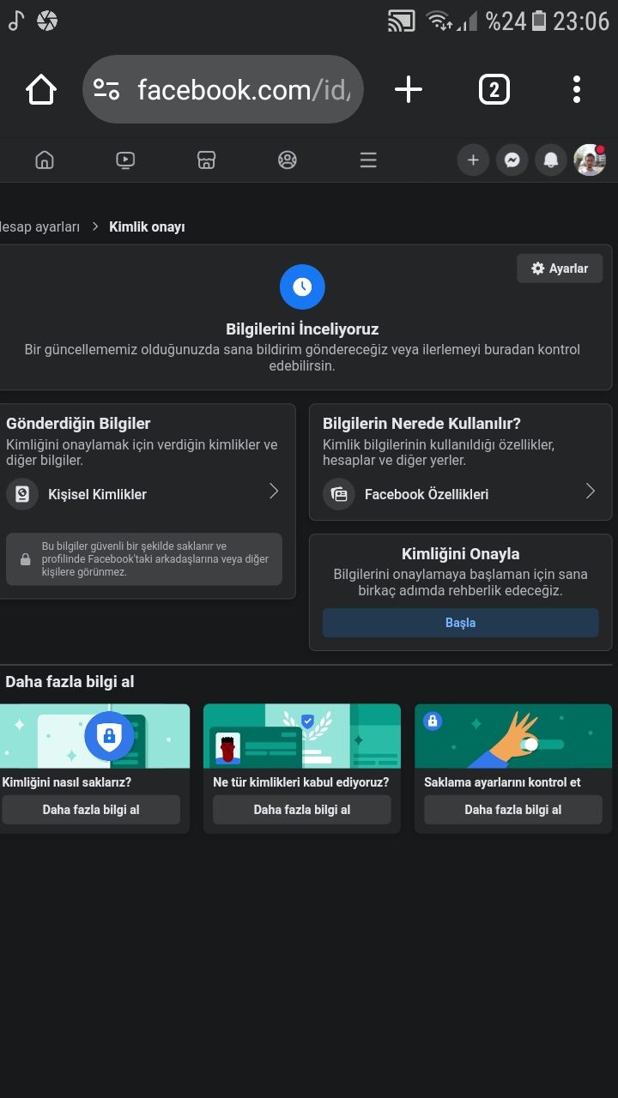Open Messenger chats
This screenshot has width=618, height=1098.
coord(512,160)
